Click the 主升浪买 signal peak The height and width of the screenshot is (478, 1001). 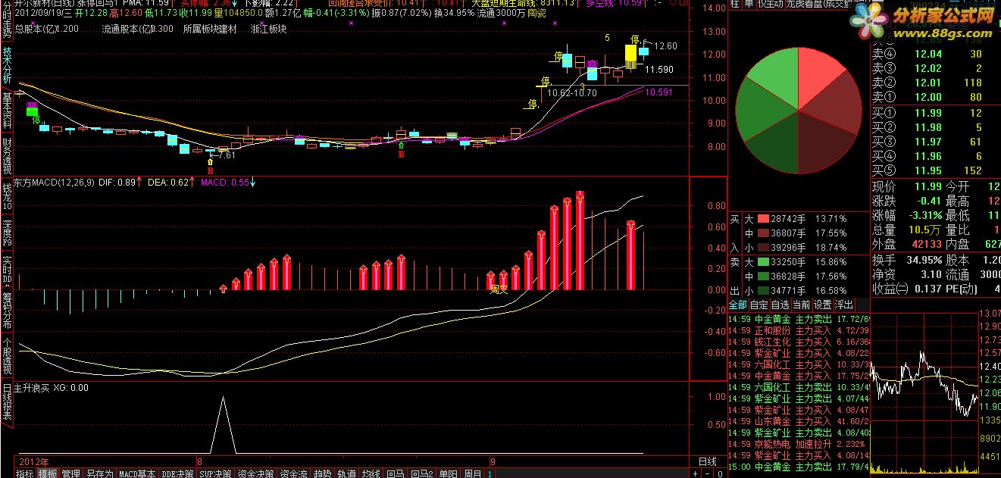click(x=223, y=397)
